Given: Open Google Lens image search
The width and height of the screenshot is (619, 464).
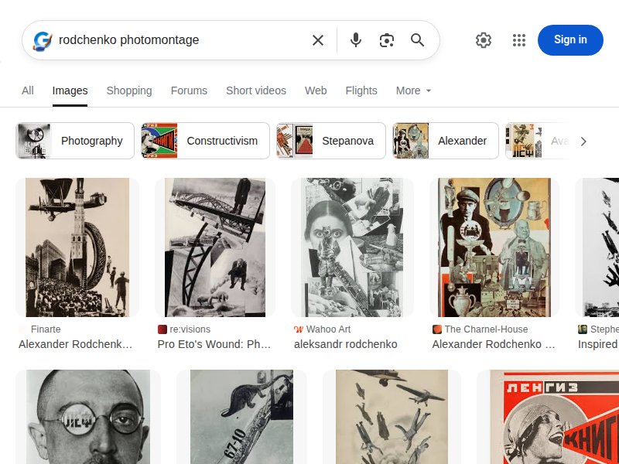Looking at the screenshot, I should (x=387, y=39).
